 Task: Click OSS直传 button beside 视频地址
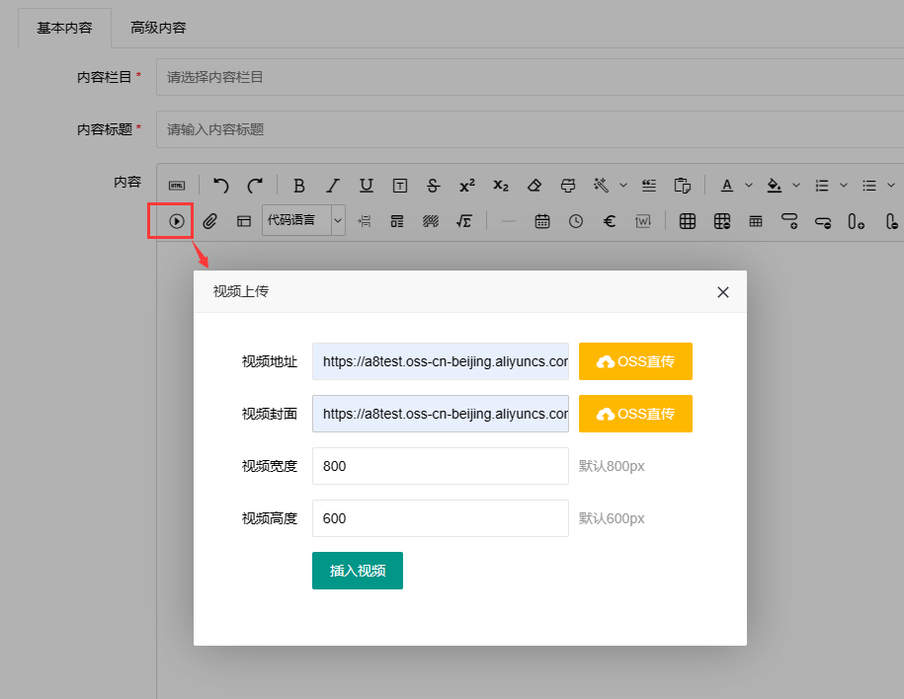(635, 361)
